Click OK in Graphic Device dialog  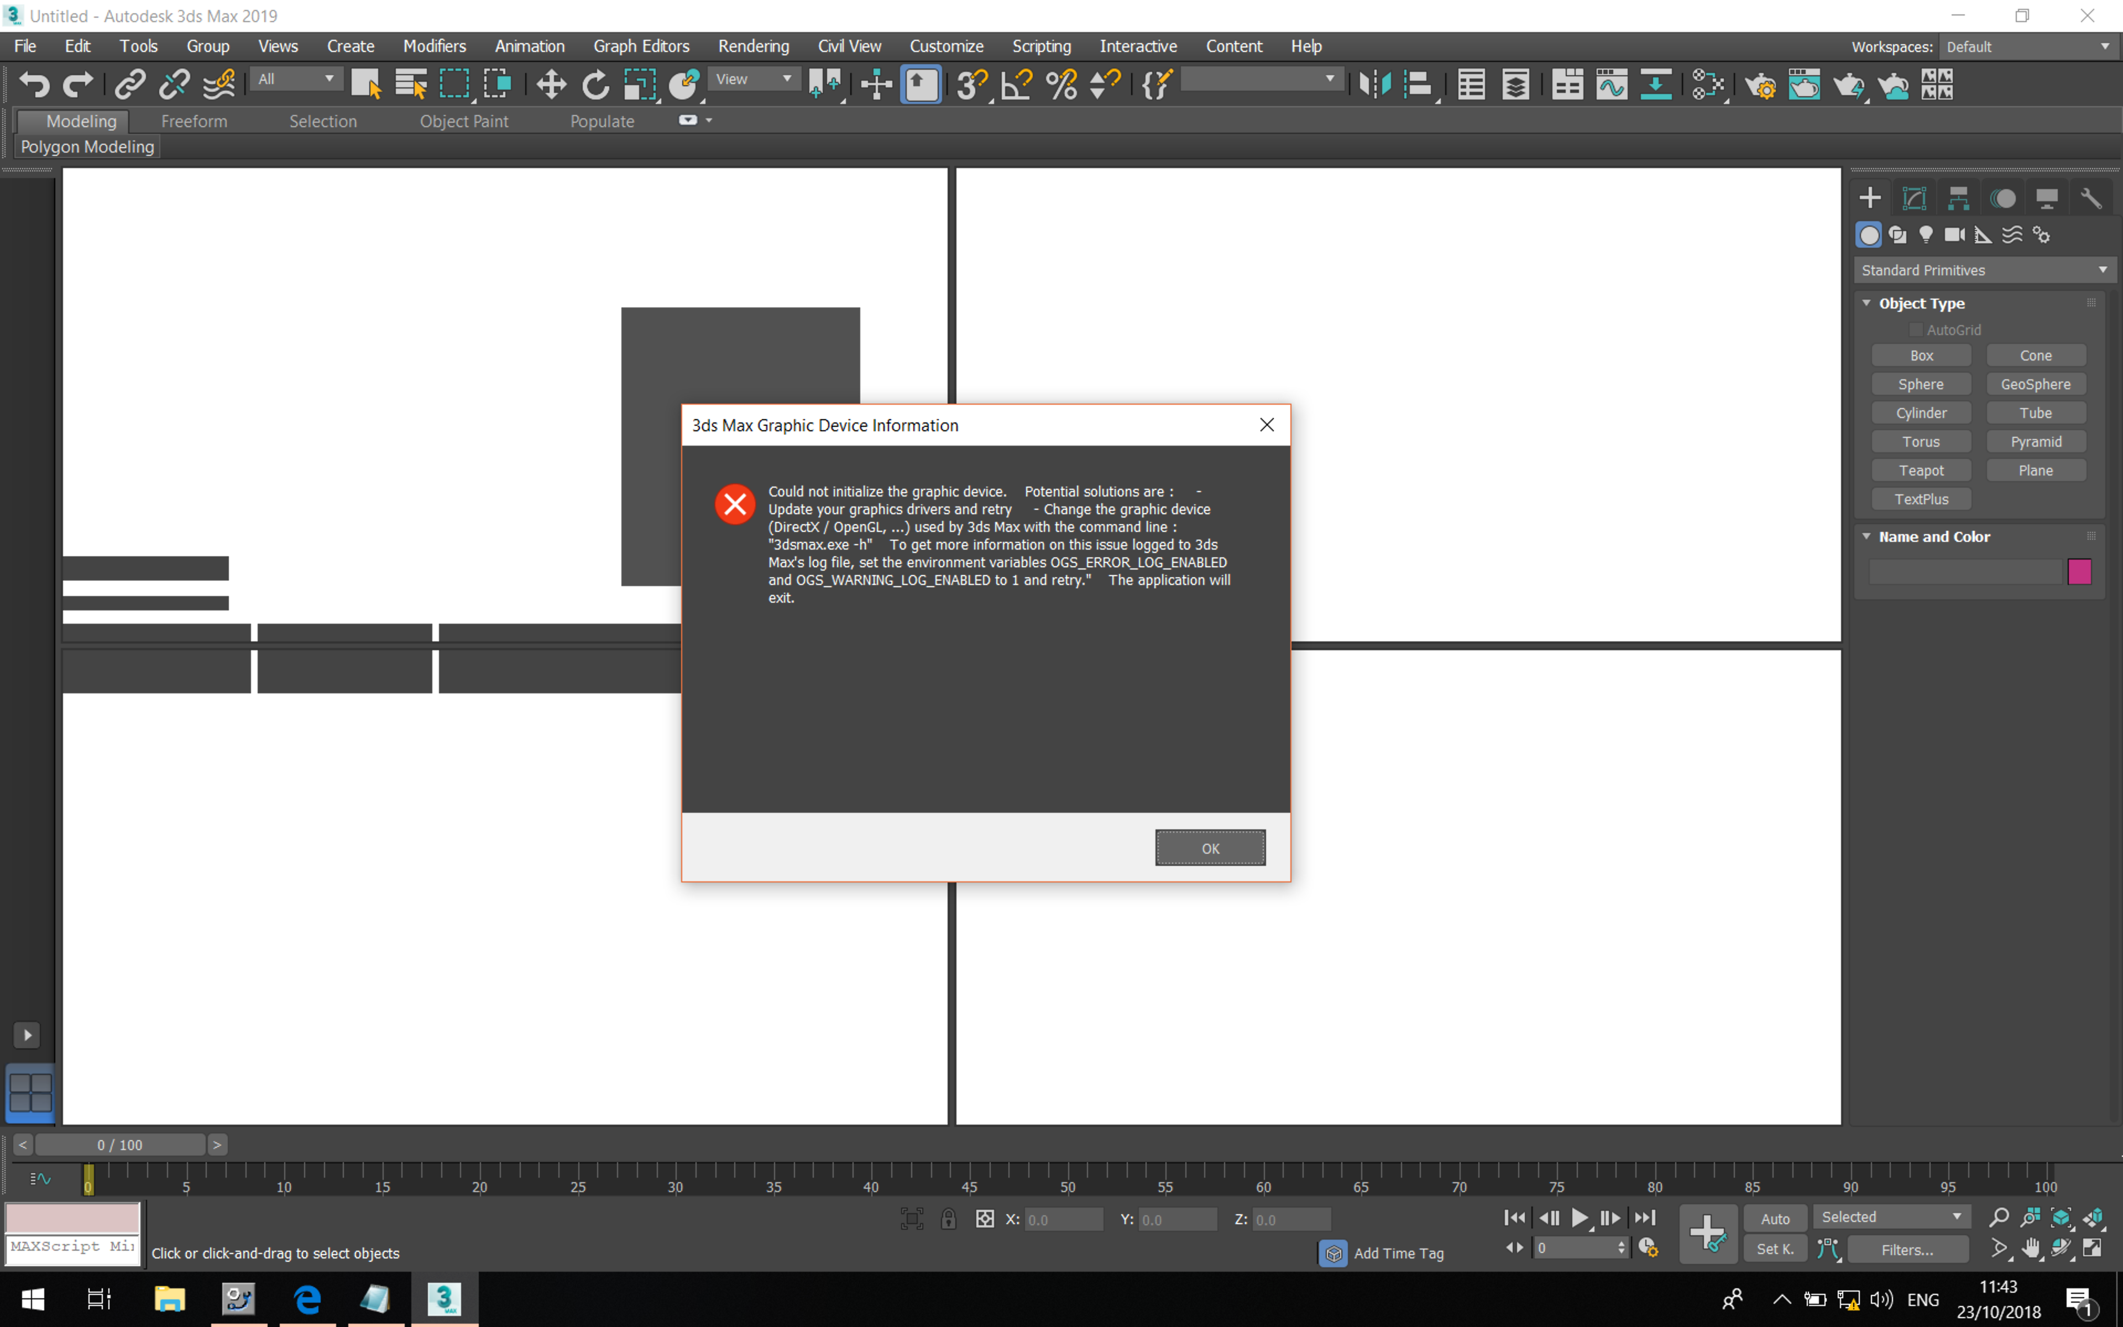[x=1211, y=848]
